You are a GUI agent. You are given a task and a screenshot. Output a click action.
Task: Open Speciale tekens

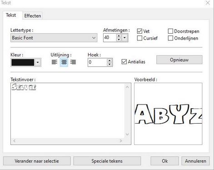(107, 161)
